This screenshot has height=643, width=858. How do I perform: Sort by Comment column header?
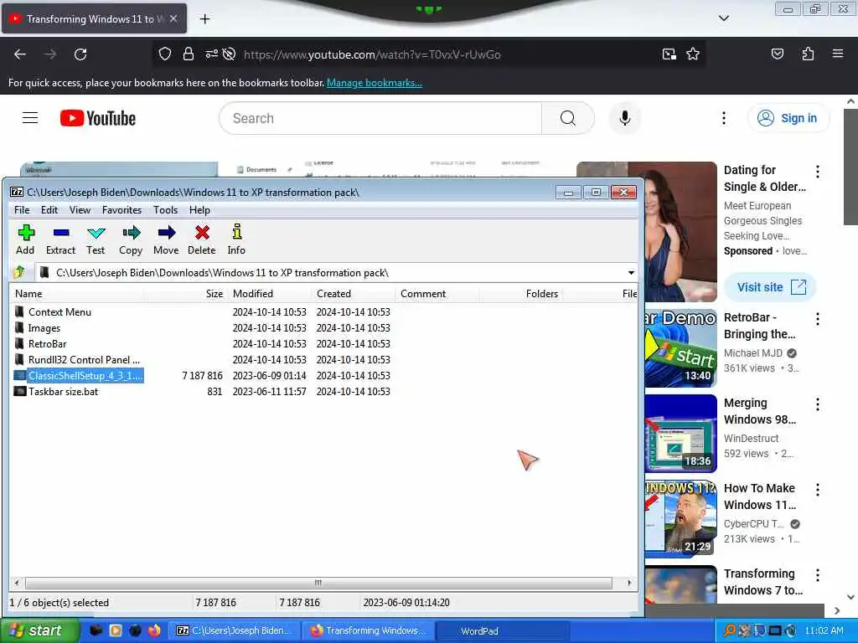(423, 294)
